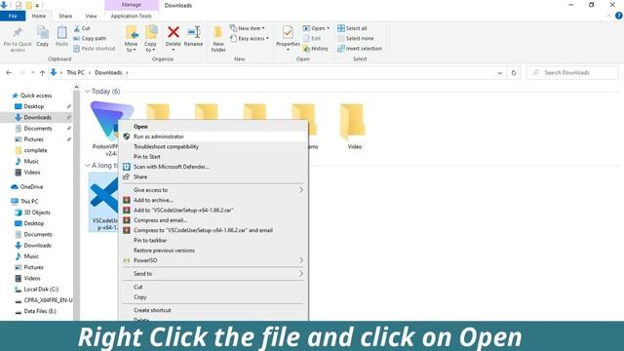Open the Easy access dropdown

[250, 38]
